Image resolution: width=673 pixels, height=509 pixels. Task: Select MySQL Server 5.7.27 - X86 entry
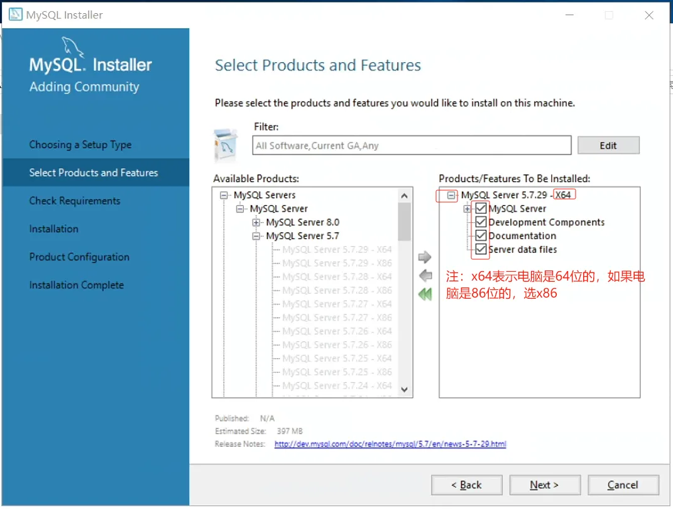pos(337,318)
